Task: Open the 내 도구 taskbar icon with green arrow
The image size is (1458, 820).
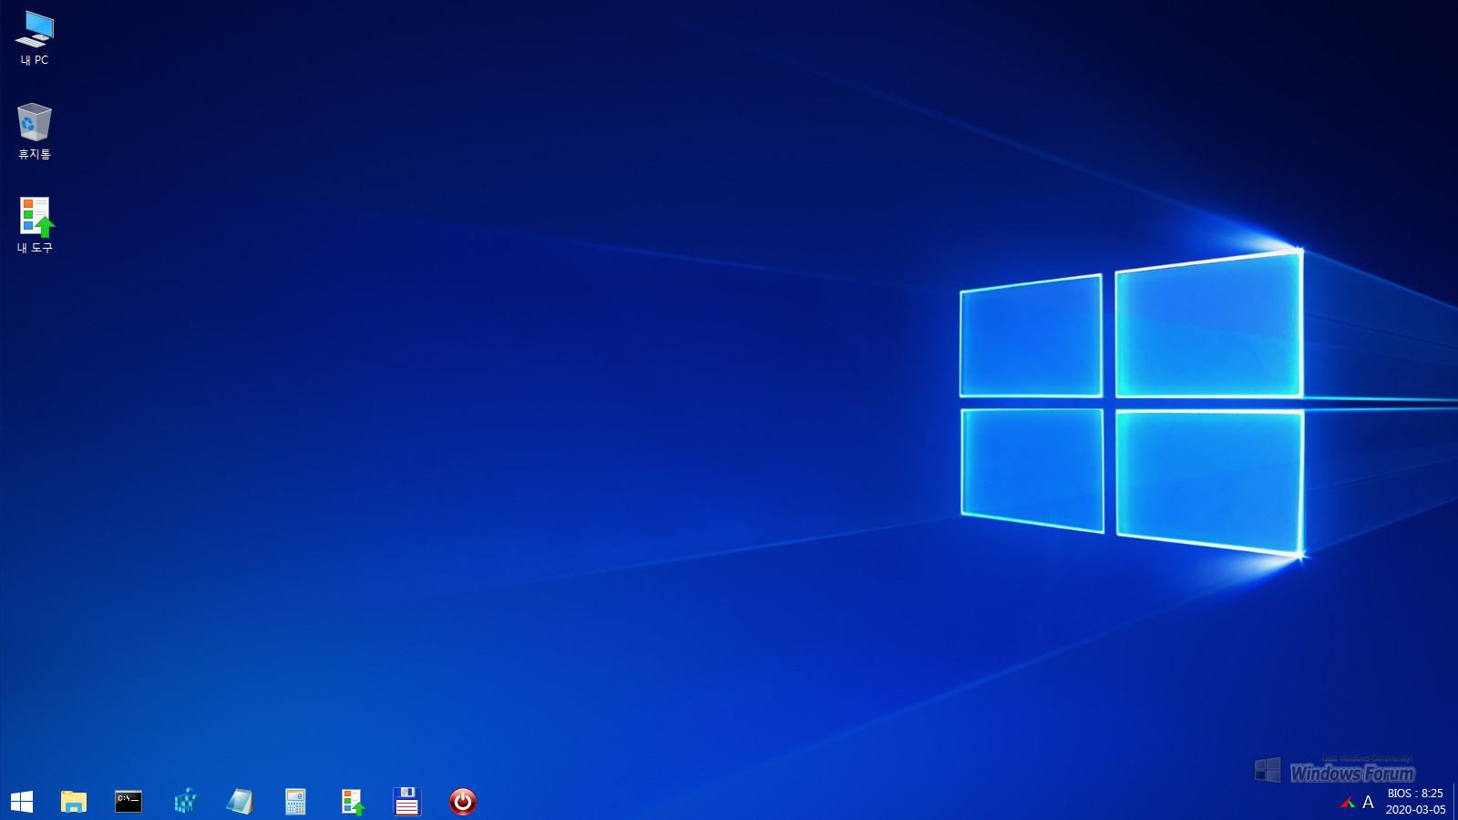Action: [352, 802]
